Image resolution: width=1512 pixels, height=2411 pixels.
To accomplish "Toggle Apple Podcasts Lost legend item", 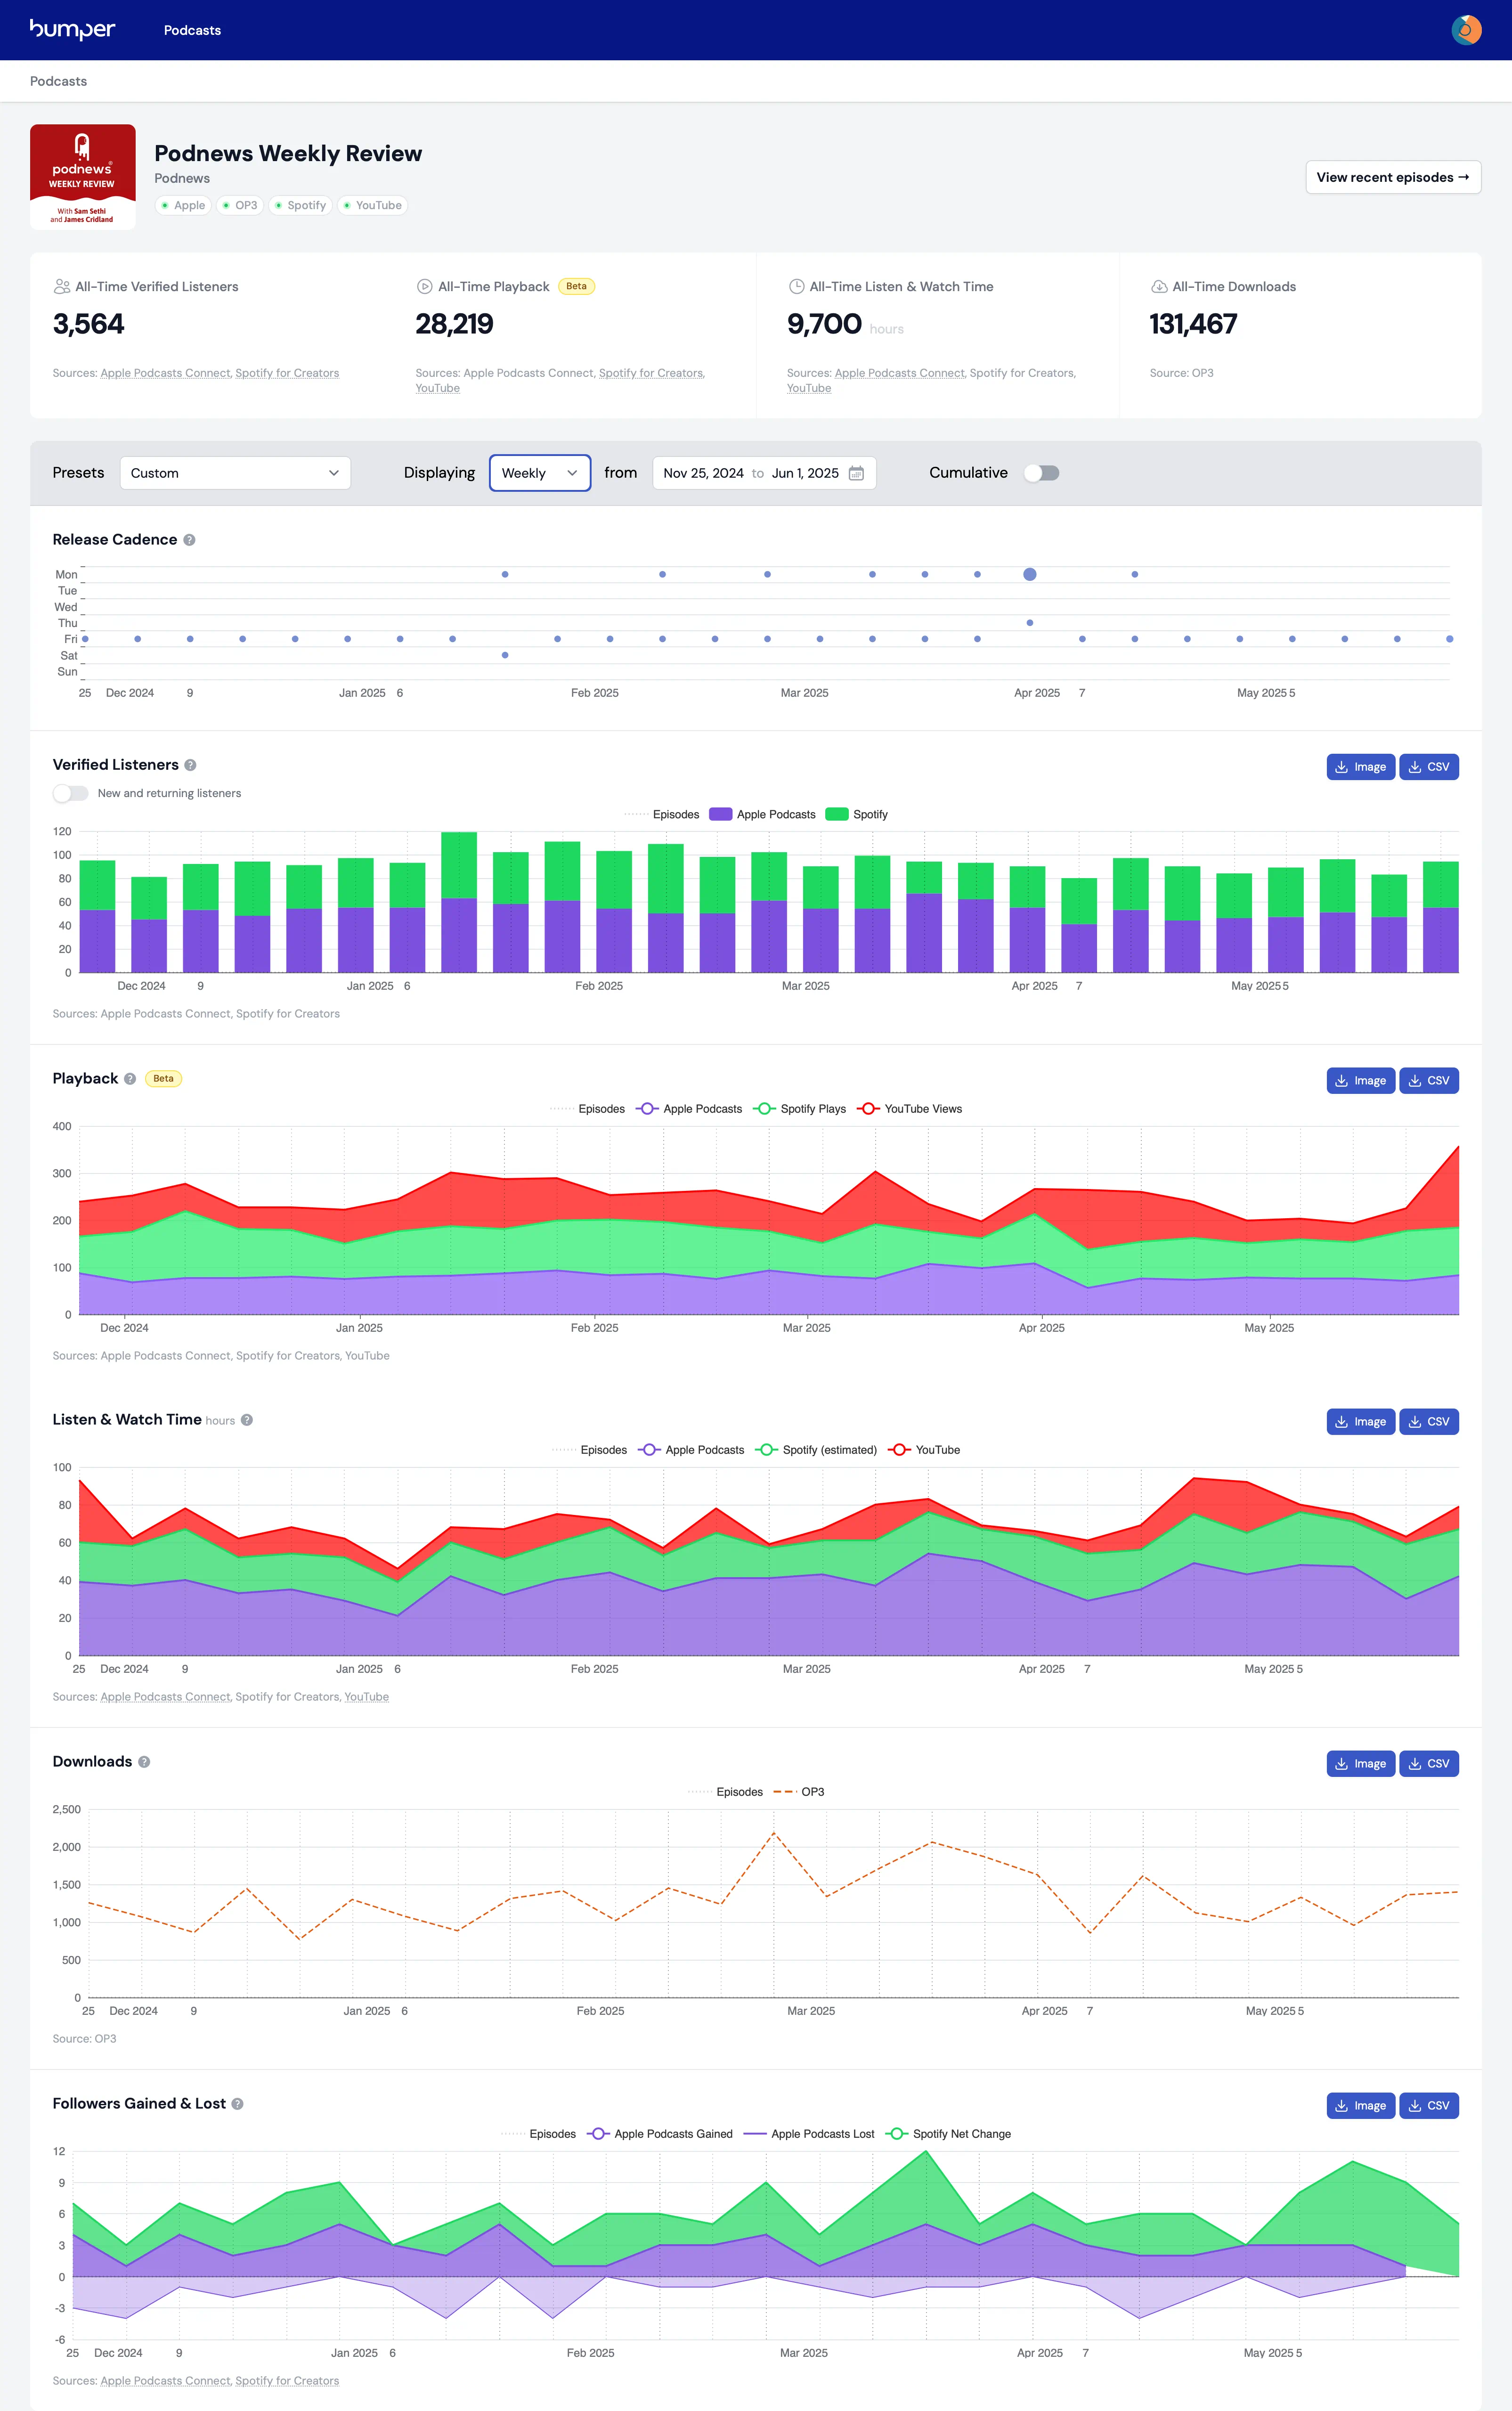I will [x=809, y=2134].
